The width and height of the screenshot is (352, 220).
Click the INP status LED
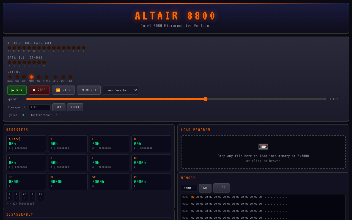(x=24, y=77)
